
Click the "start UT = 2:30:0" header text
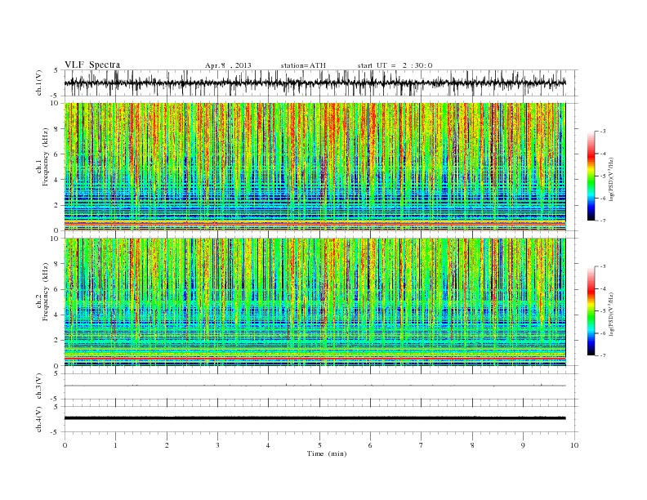(395, 65)
